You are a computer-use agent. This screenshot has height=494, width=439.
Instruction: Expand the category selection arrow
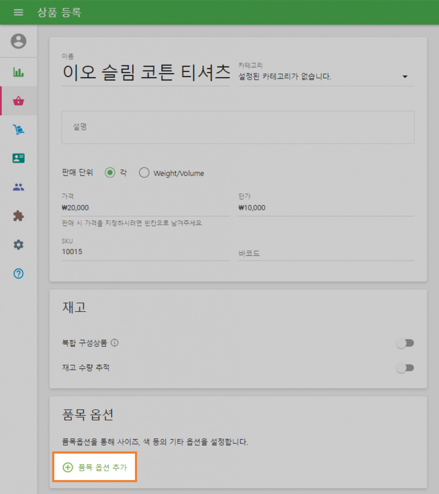click(406, 76)
